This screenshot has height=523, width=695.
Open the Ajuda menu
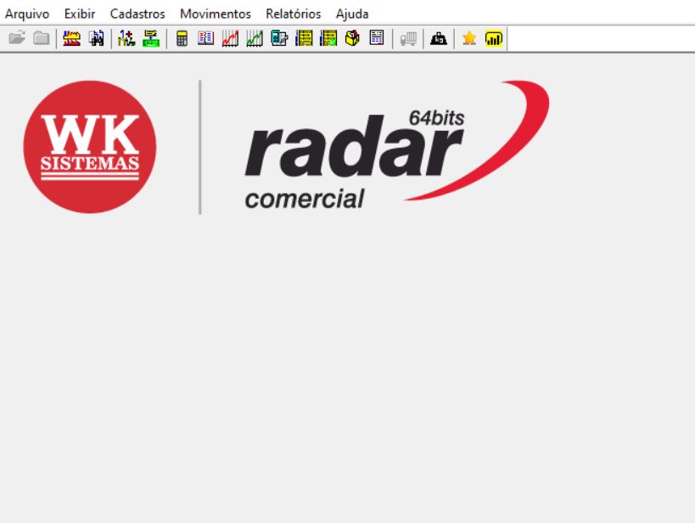[352, 14]
